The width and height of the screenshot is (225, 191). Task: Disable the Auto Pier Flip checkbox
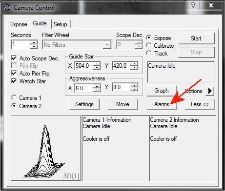(x=14, y=73)
